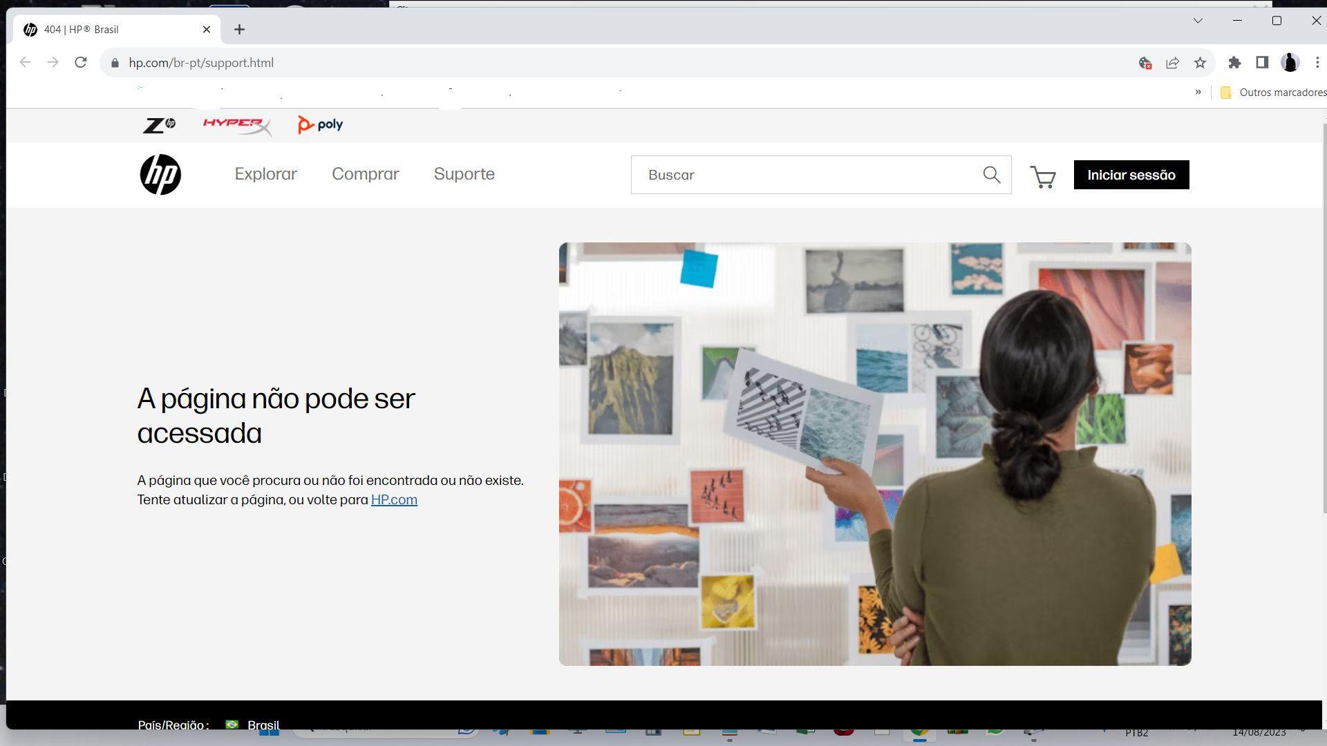This screenshot has height=746, width=1327.
Task: Click the date 14/08/2023 in the taskbar
Action: click(x=1259, y=732)
